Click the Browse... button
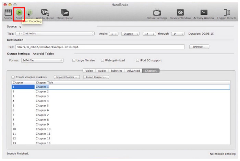Screen dimensions: 240x161 (199, 47)
